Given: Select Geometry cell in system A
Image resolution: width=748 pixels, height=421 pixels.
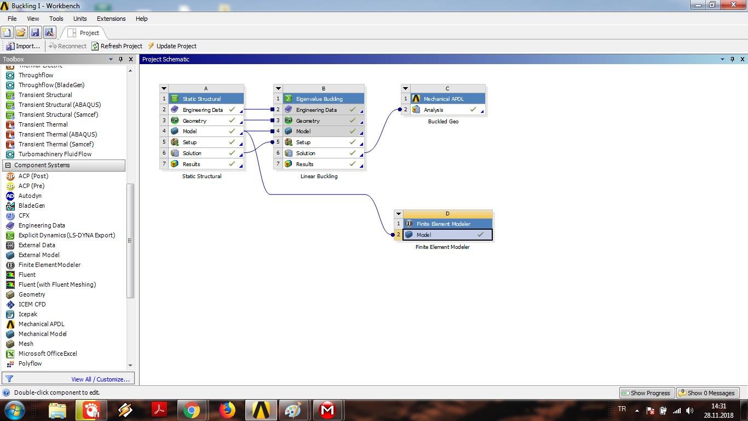Looking at the screenshot, I should [x=206, y=121].
